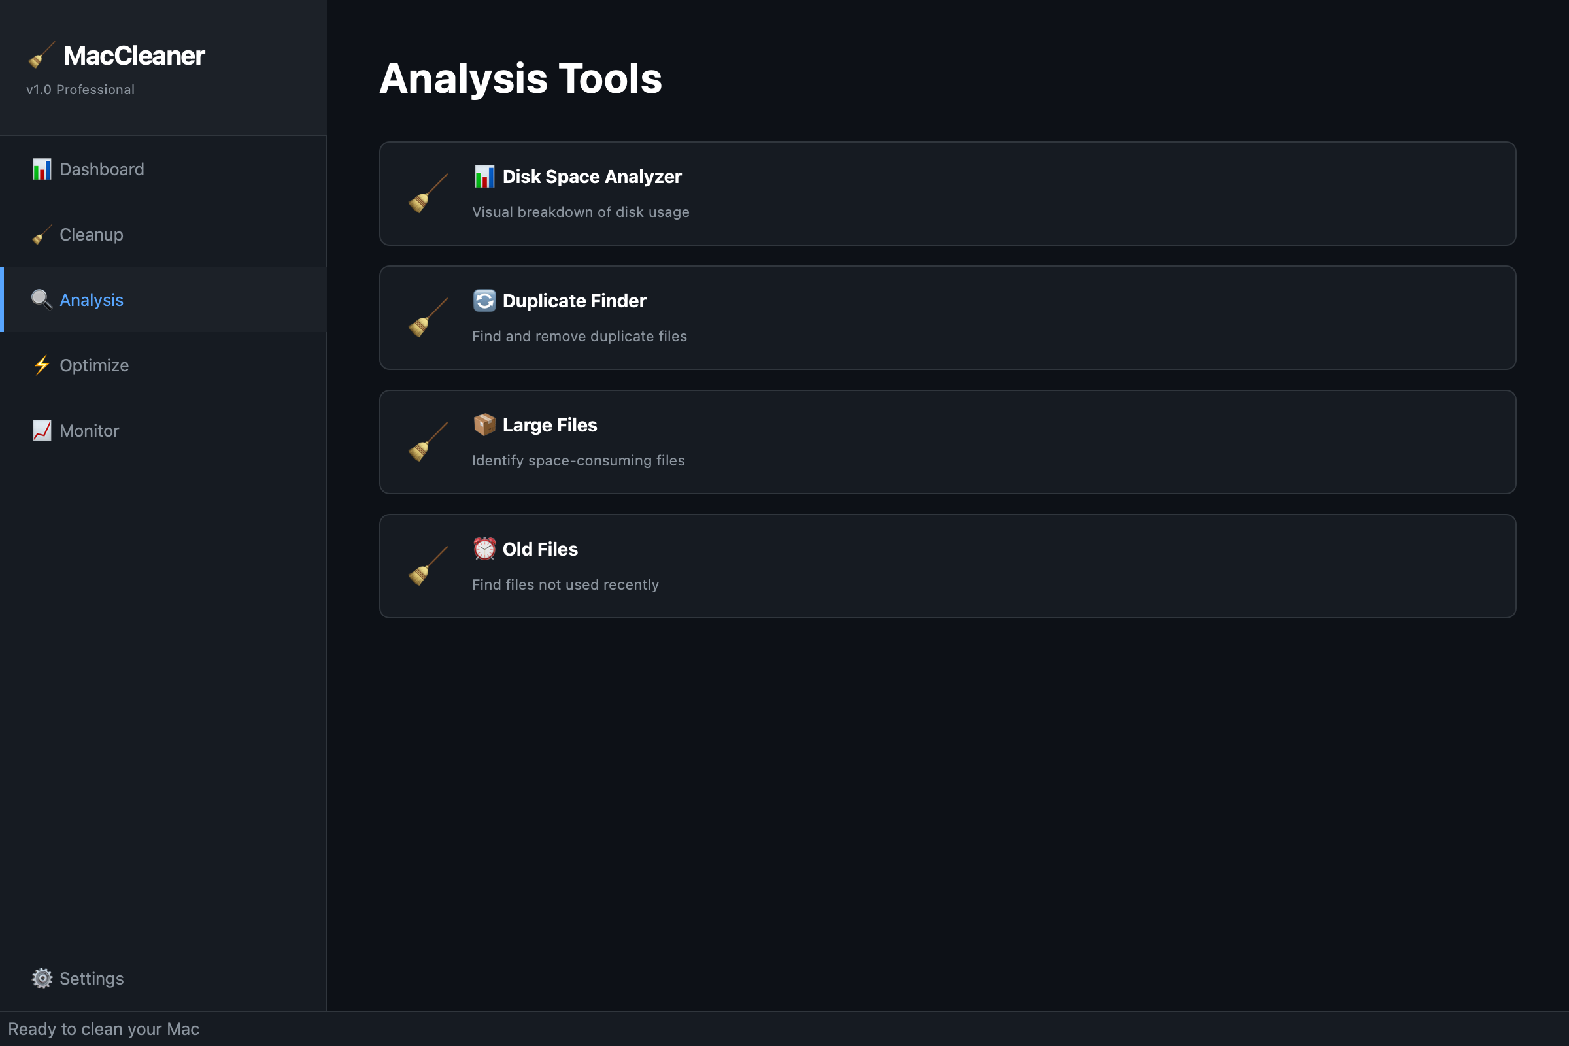
Task: Go to the Optimize section
Action: 94,365
